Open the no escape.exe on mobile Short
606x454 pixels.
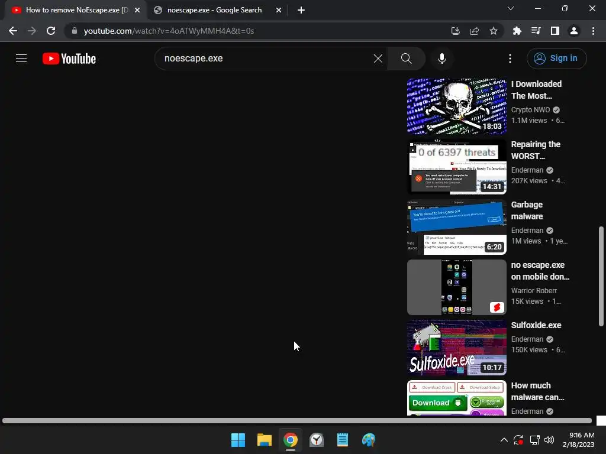[456, 287]
